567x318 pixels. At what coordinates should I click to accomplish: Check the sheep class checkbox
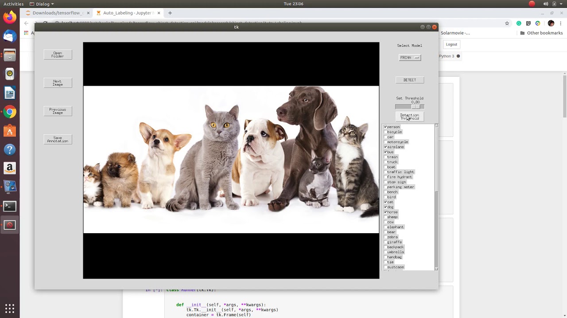pos(385,217)
